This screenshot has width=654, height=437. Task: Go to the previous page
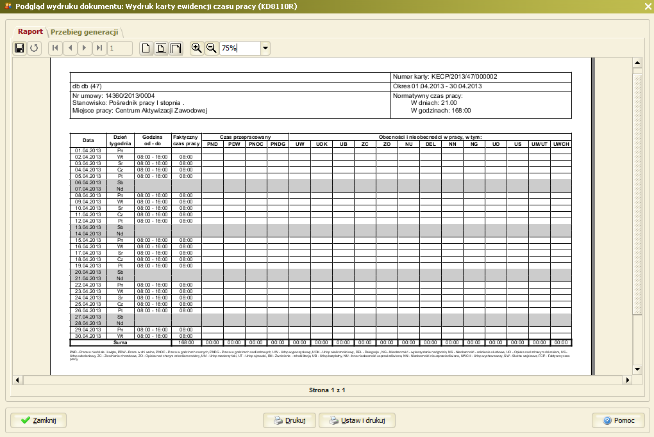click(x=70, y=48)
